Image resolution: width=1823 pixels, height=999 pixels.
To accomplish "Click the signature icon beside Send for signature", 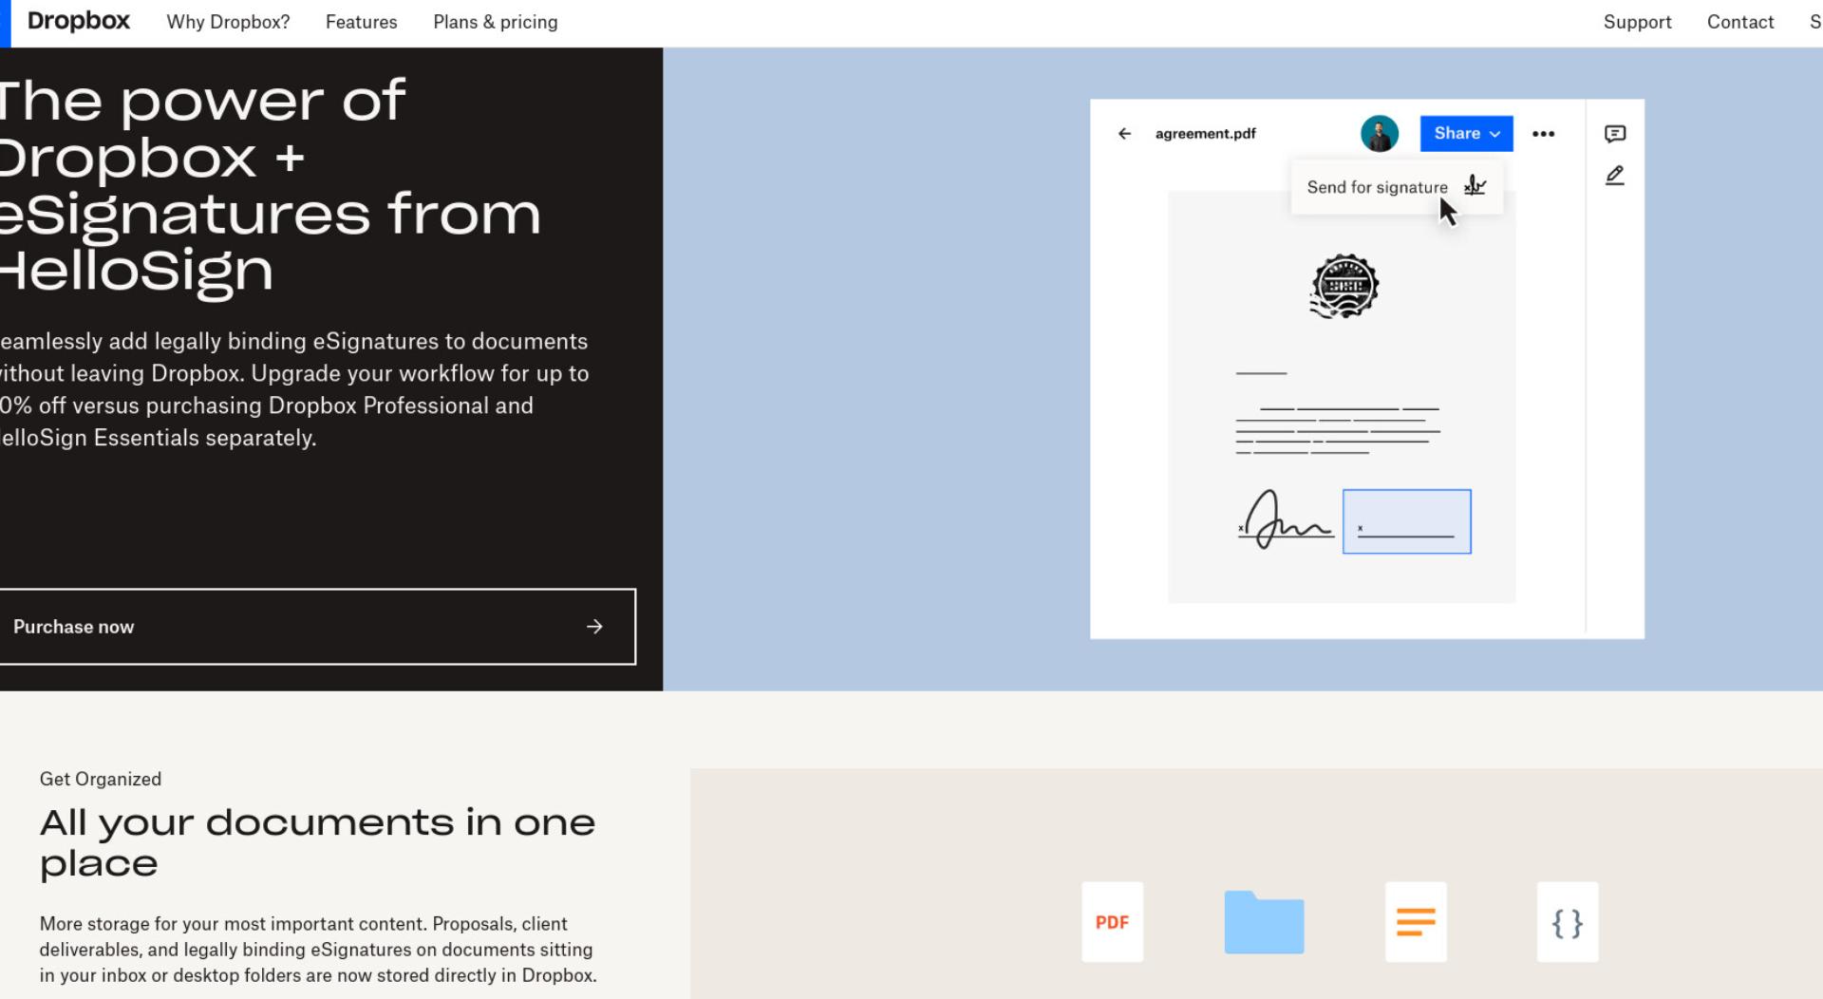I will (1475, 185).
